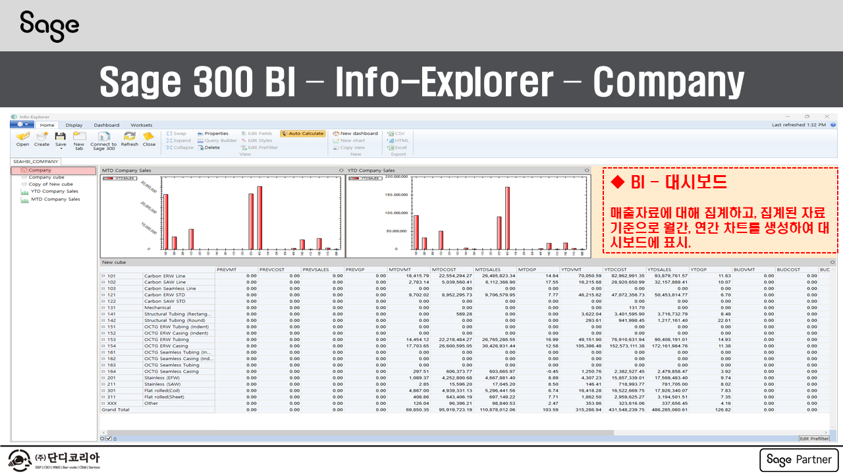Click the MTD Company Sales panel options circle
The width and height of the screenshot is (843, 474).
340,171
